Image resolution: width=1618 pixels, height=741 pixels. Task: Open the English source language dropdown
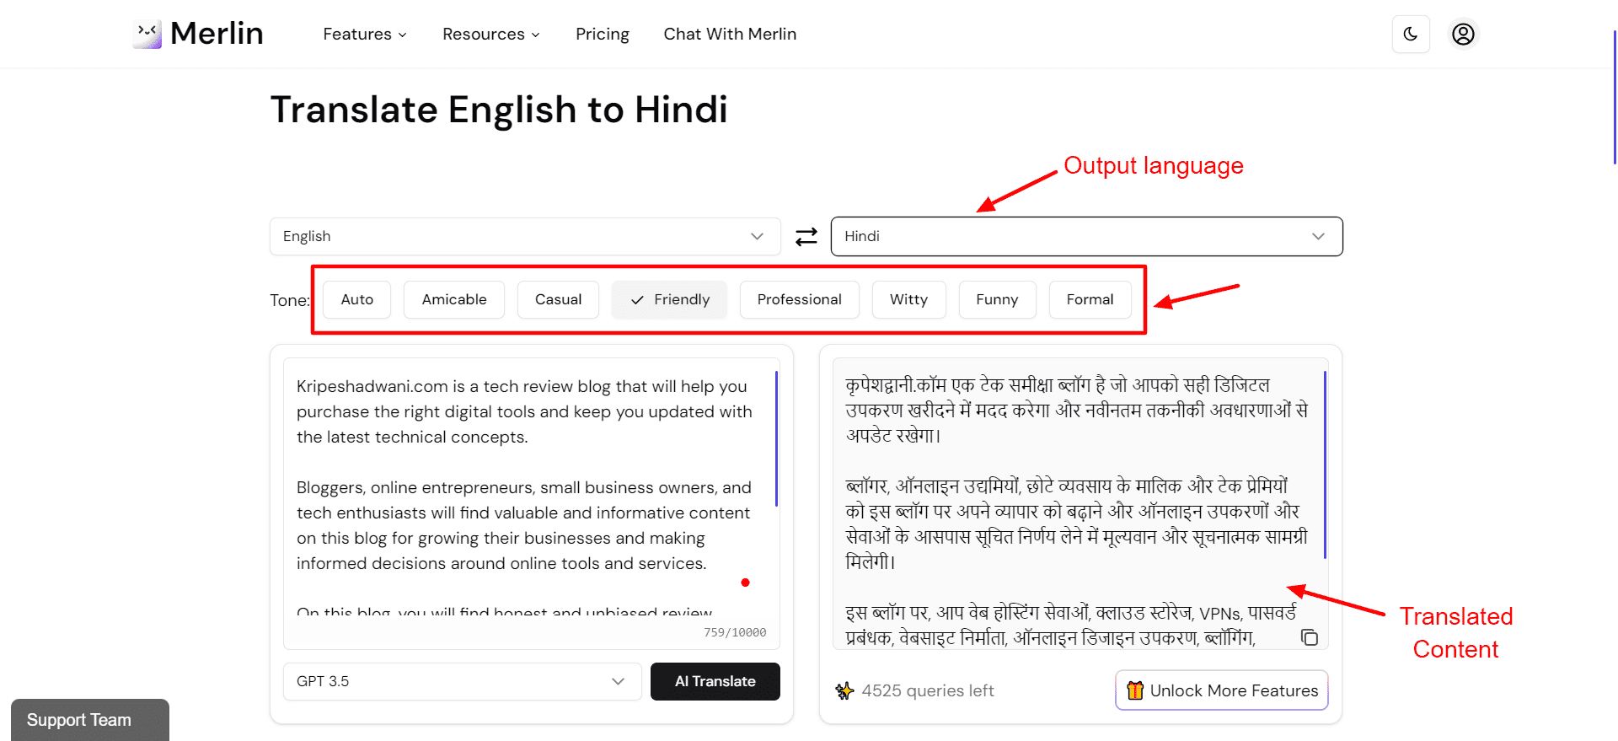pos(524,237)
